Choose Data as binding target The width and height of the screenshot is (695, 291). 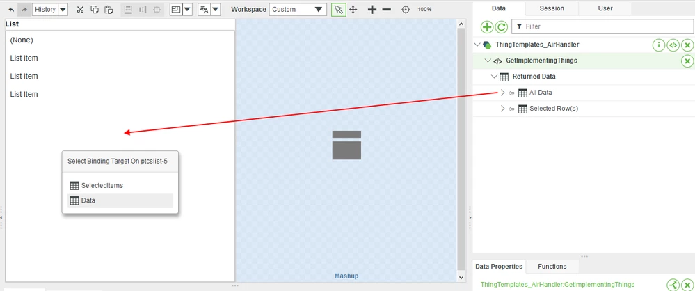(120, 200)
